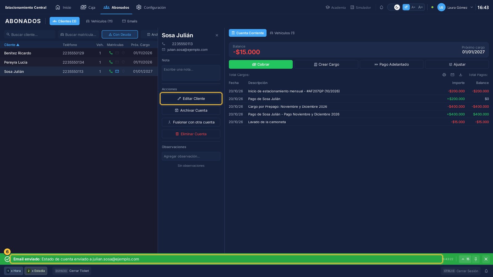Select the medium A+ text size option
The image size is (493, 277).
coord(414,7)
